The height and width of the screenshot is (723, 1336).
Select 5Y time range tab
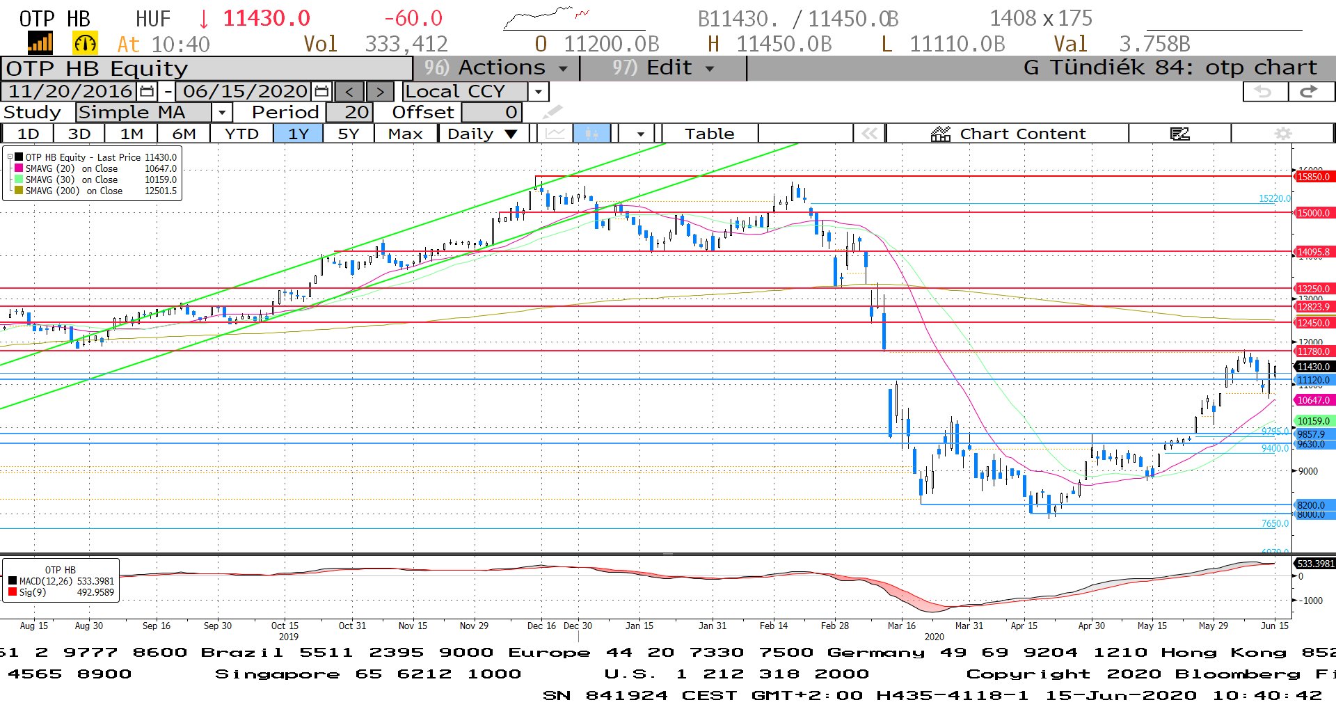click(x=348, y=134)
